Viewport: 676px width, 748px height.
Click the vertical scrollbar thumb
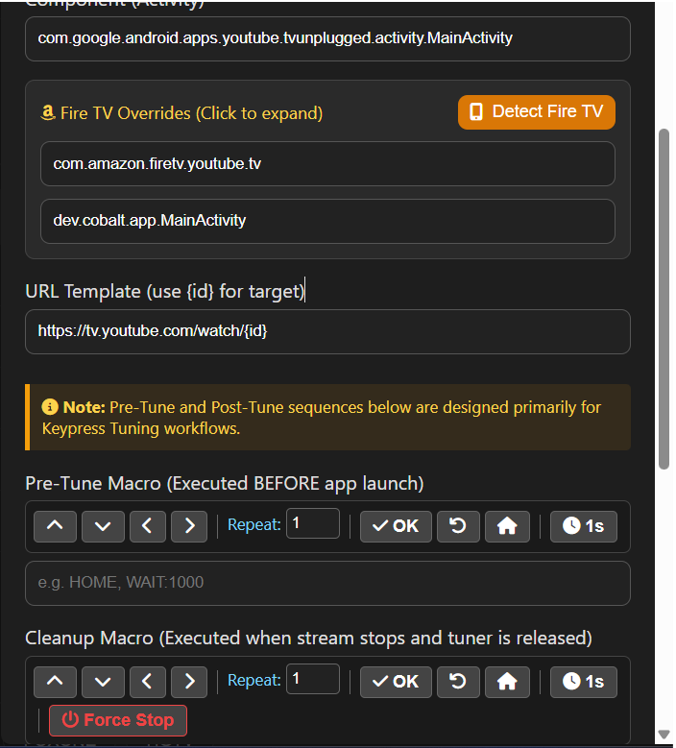click(x=664, y=300)
